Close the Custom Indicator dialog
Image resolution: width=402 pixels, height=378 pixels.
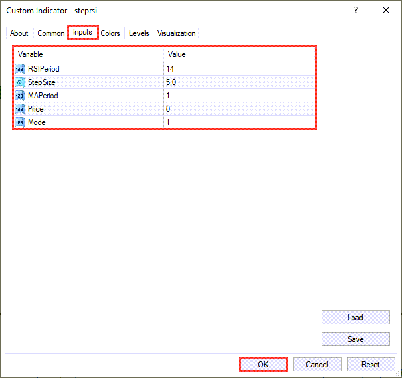tap(386, 10)
